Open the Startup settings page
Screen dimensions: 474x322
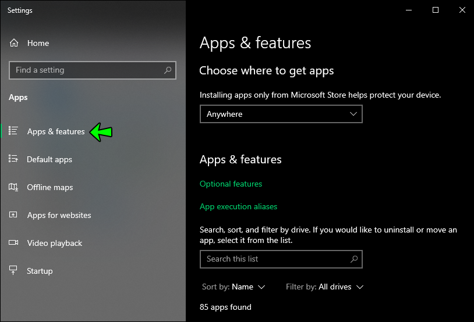(x=40, y=271)
